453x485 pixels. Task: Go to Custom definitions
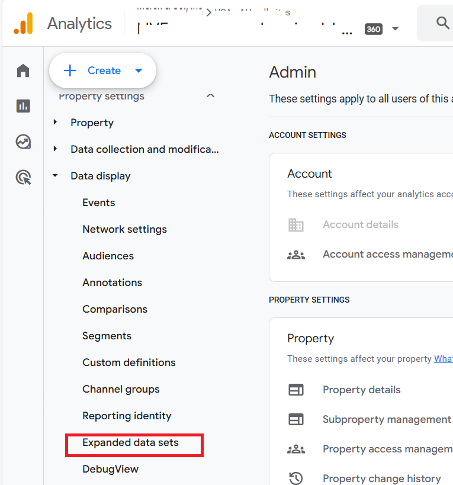(128, 362)
